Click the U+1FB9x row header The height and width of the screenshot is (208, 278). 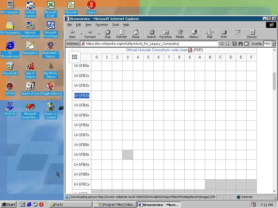click(82, 155)
